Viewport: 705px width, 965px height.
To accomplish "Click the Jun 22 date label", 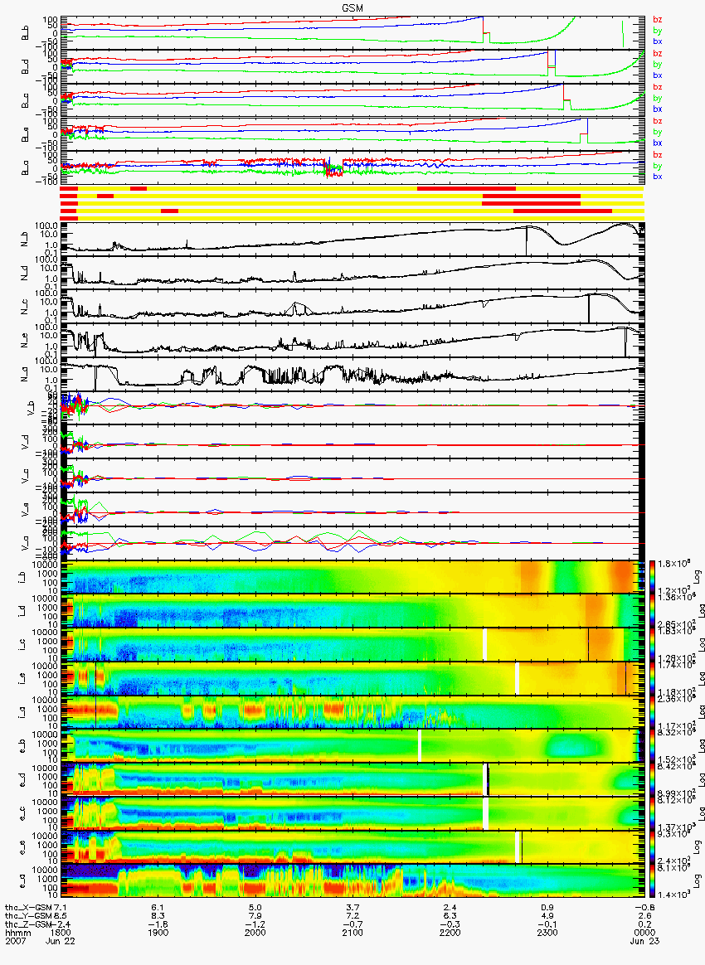I will coord(61,941).
